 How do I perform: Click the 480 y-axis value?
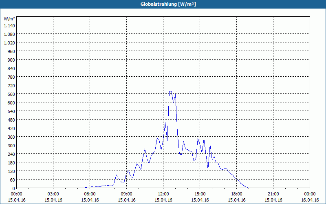(11, 120)
